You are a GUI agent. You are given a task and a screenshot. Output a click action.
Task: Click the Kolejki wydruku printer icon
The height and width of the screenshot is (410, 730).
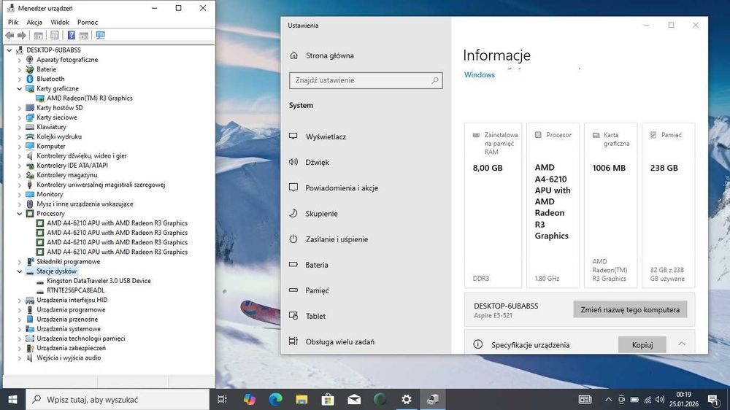(x=30, y=136)
